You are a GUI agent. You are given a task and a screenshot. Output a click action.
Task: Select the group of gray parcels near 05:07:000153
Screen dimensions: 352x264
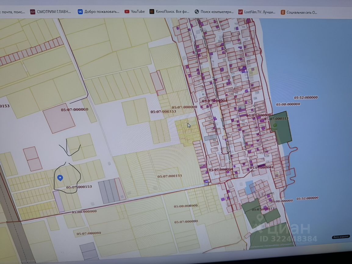(x=109, y=191)
